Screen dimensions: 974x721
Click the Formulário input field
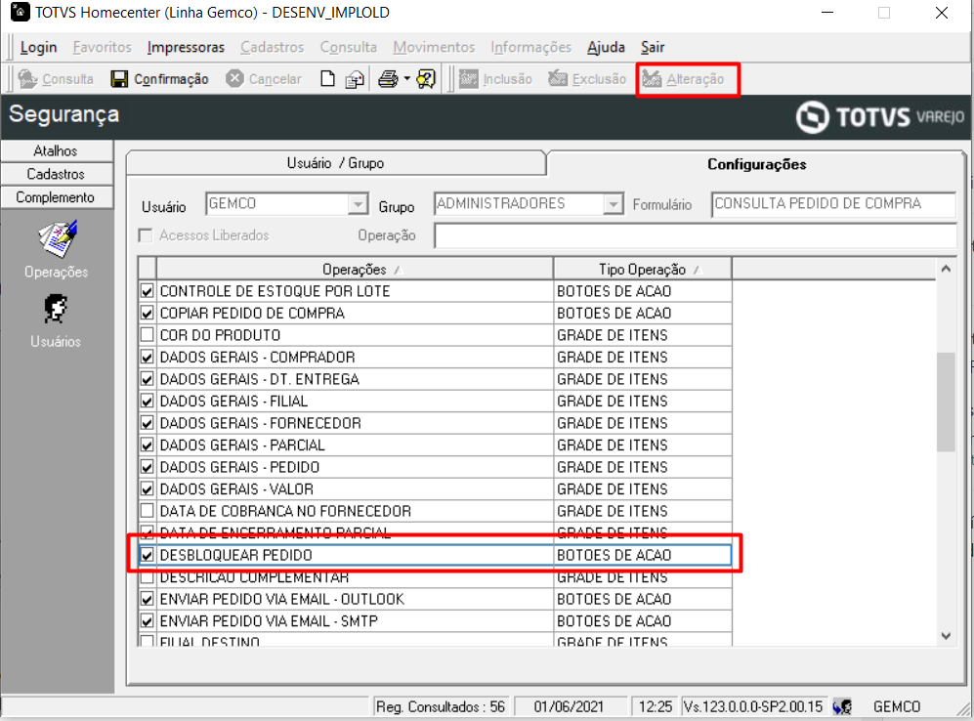pyautogui.click(x=833, y=204)
